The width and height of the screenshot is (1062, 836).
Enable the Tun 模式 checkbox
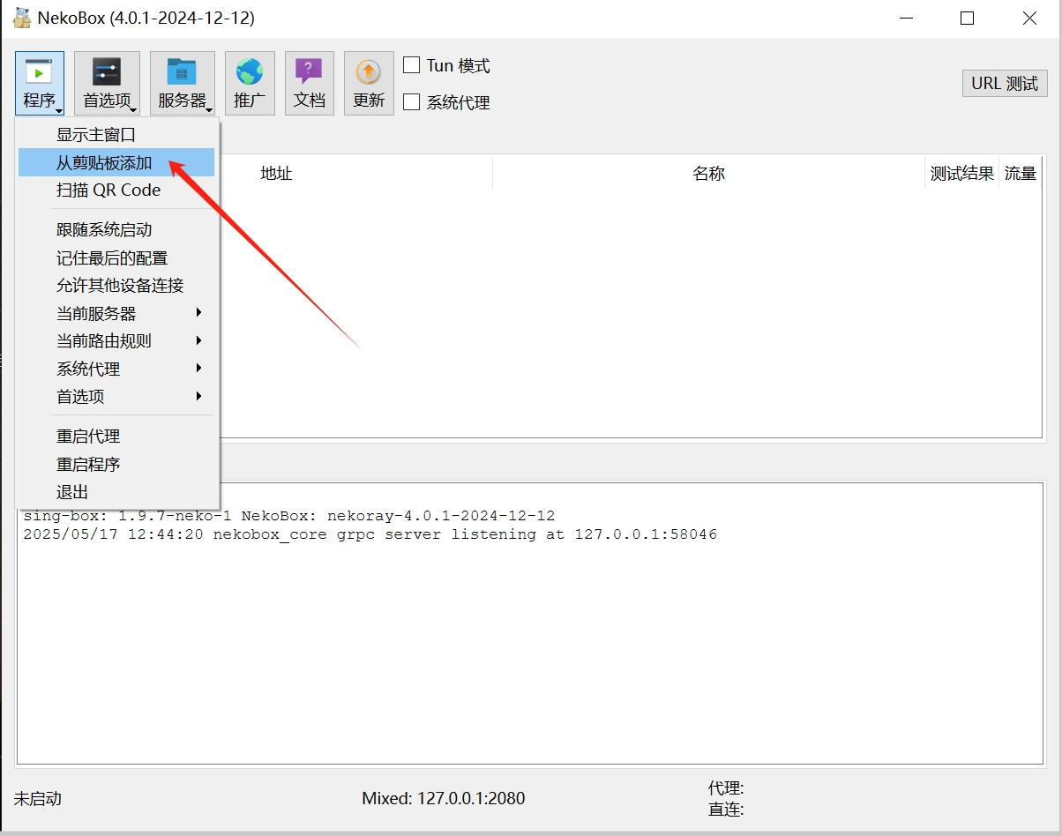(412, 65)
